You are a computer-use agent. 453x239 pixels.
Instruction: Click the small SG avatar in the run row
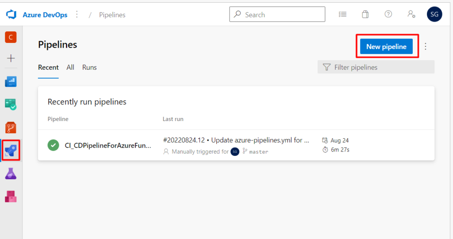234,152
